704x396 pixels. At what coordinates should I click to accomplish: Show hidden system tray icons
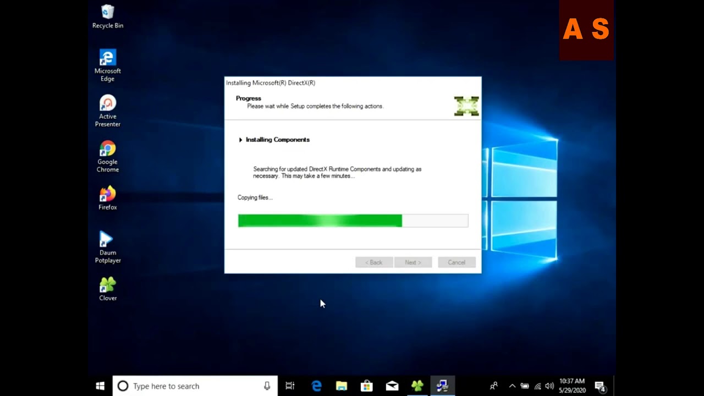click(512, 386)
